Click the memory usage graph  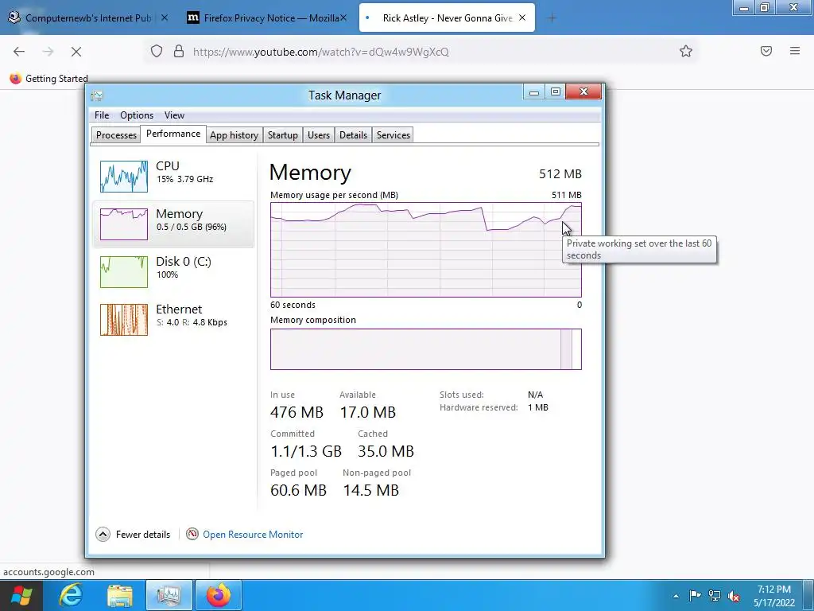pyautogui.click(x=426, y=250)
